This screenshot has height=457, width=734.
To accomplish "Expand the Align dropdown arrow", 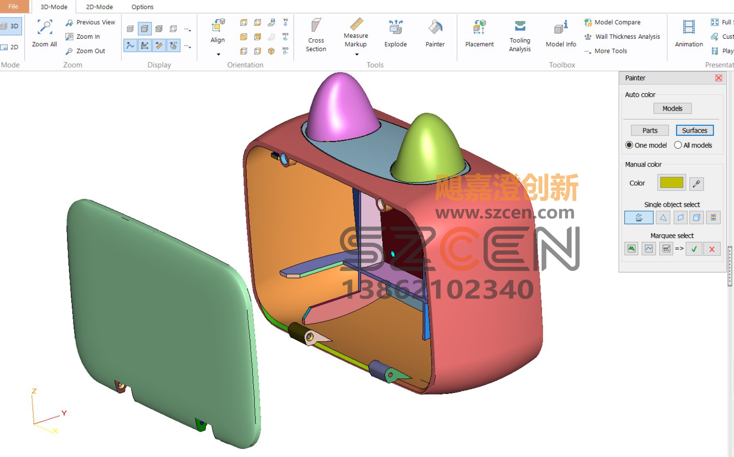I will (x=218, y=54).
